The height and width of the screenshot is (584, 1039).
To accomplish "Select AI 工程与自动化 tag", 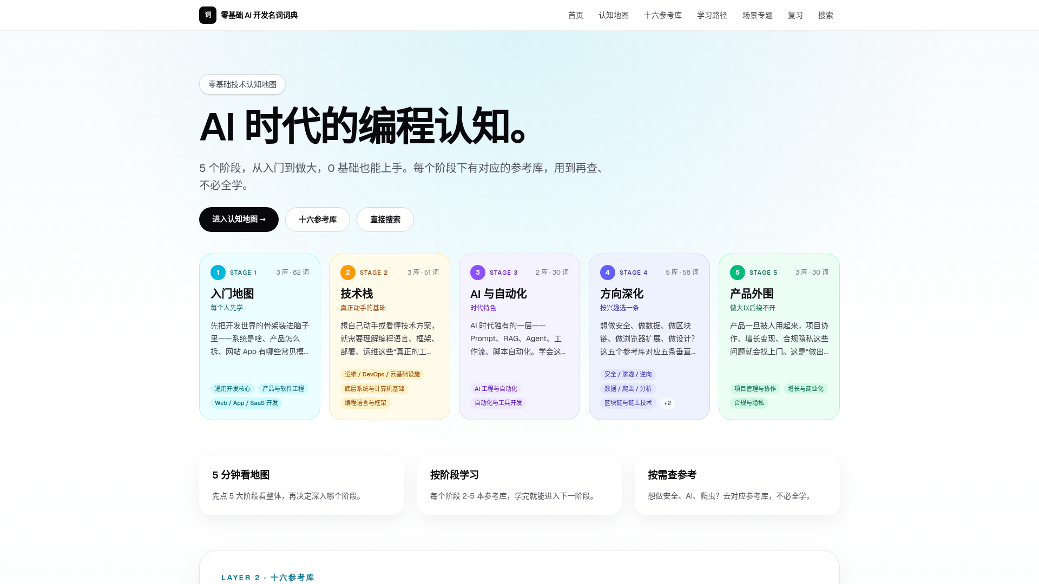I will [496, 389].
